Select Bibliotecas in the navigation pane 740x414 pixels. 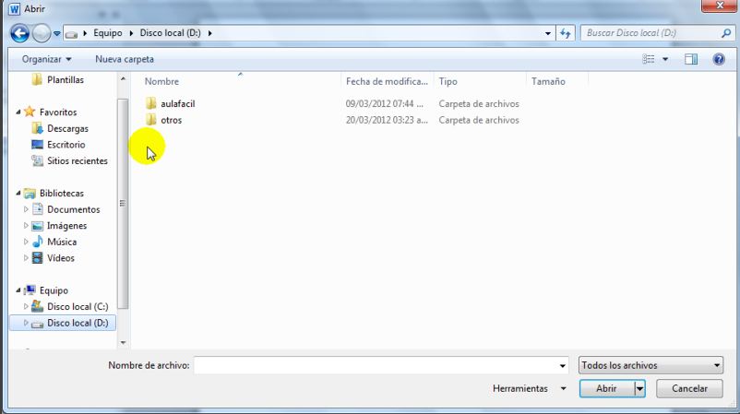pos(61,194)
